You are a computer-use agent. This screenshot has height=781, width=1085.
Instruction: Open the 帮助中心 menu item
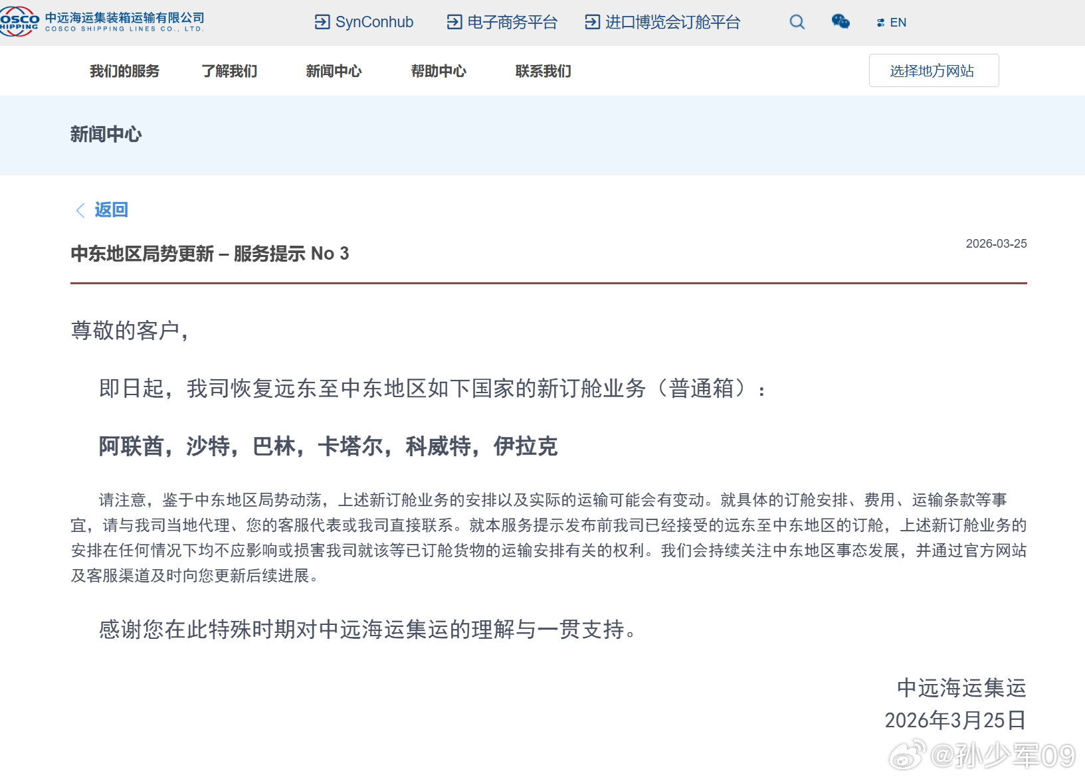coord(439,71)
